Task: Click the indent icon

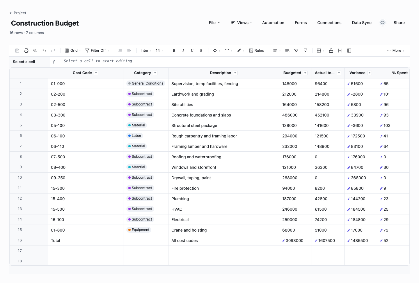Action: pos(120,51)
